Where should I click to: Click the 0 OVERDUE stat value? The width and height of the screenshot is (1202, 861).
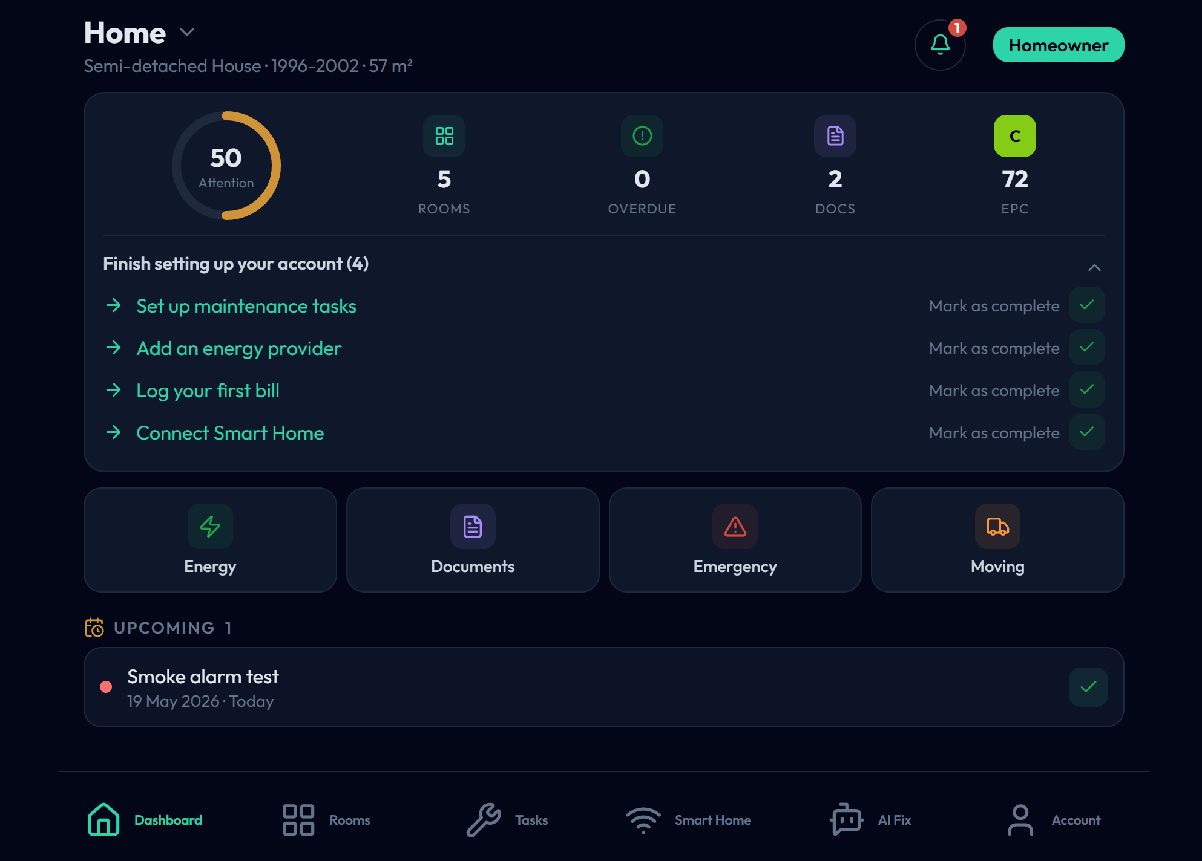[642, 179]
